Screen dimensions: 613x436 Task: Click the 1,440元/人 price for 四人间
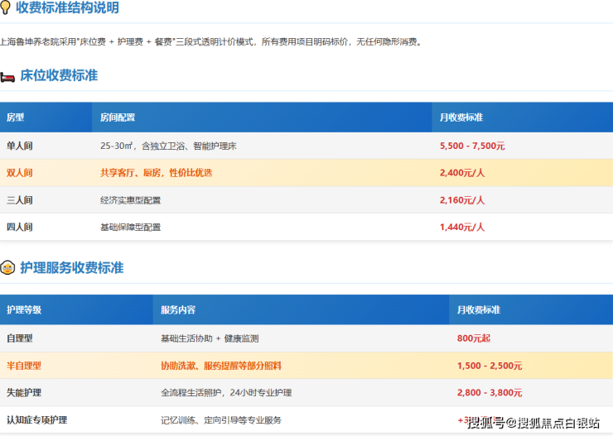(462, 227)
